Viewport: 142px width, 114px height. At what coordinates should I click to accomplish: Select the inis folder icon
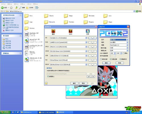click(105, 16)
